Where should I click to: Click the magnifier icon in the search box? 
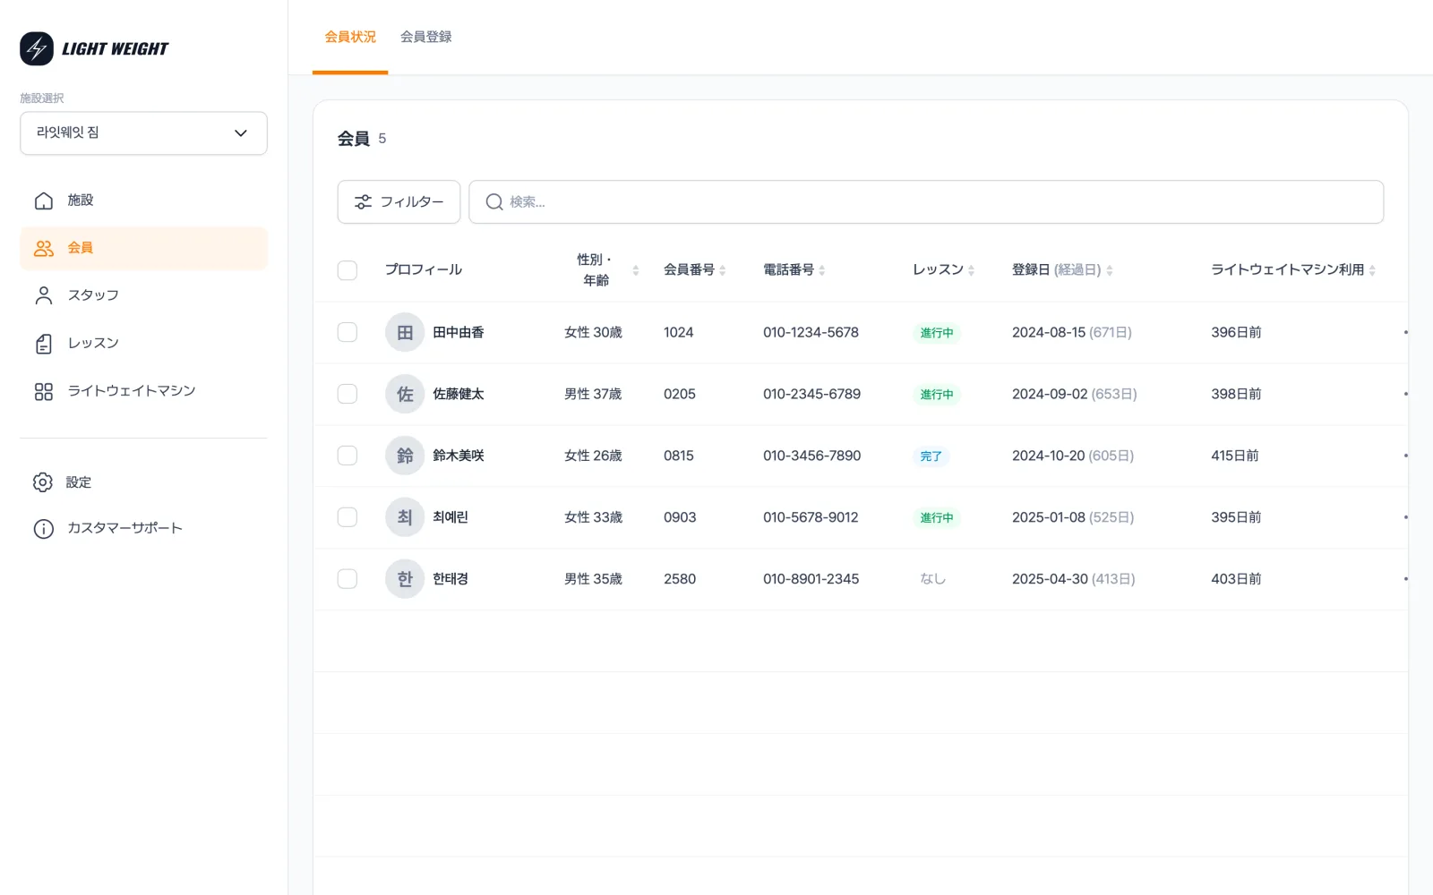tap(494, 202)
